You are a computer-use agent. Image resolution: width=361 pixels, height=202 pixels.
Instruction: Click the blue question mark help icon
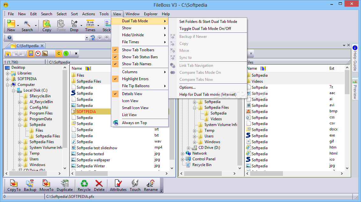(x=10, y=38)
